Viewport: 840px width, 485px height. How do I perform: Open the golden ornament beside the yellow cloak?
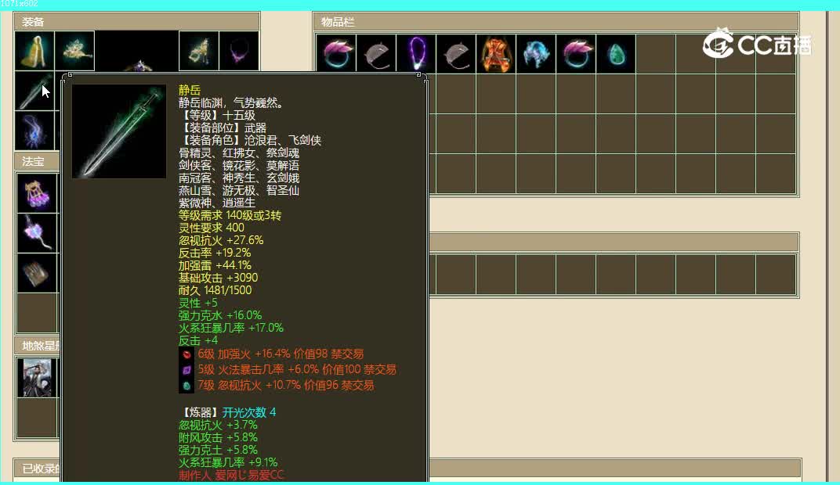click(74, 51)
